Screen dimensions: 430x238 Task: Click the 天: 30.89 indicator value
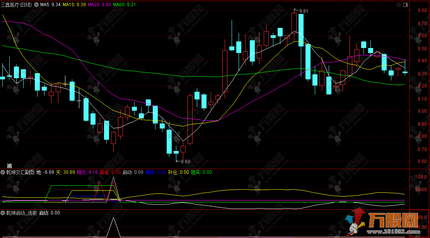tap(65, 172)
